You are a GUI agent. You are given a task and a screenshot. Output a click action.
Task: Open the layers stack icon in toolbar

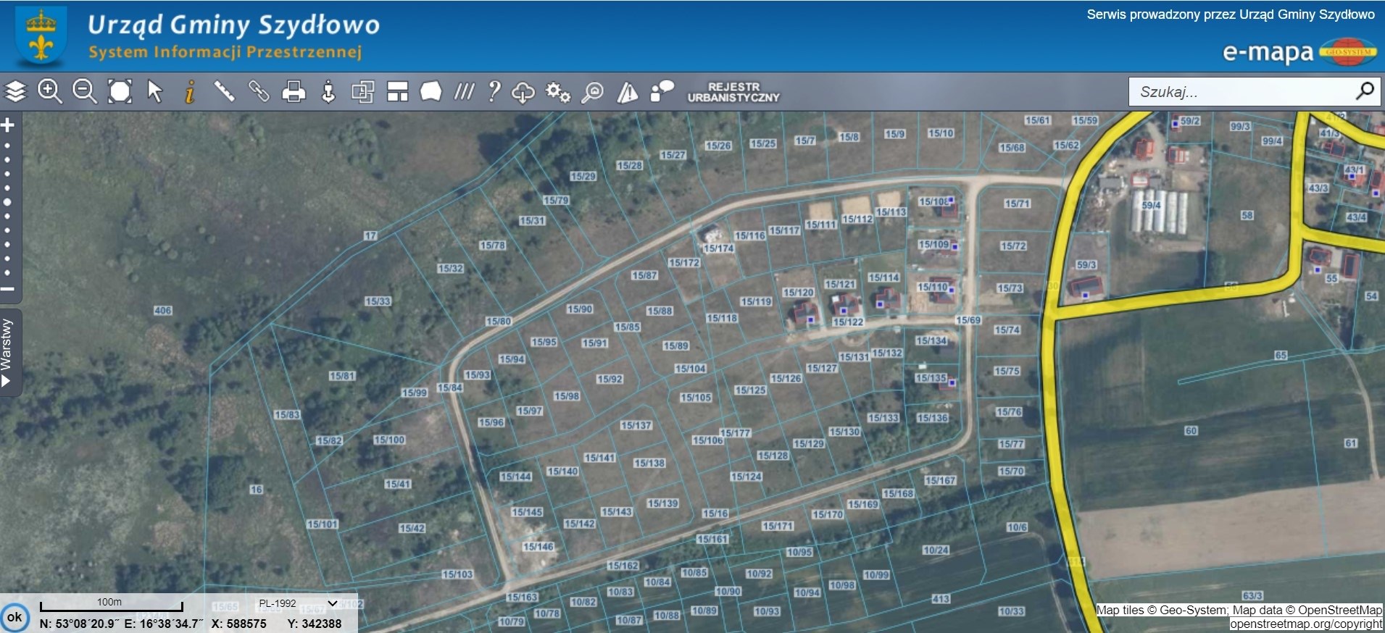coord(15,92)
